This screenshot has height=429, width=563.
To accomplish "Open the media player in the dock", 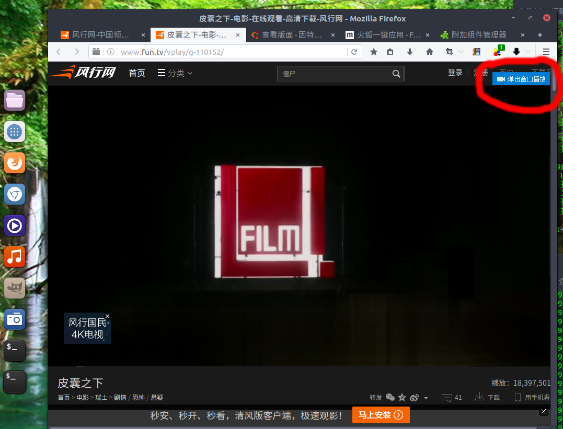I will click(15, 226).
